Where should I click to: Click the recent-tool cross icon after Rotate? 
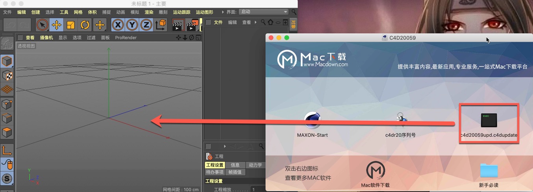coord(100,25)
